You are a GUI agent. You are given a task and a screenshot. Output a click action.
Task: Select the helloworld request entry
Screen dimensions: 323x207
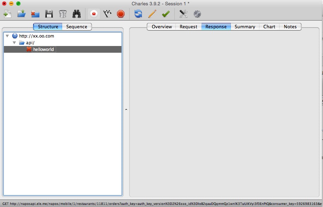[x=62, y=50]
